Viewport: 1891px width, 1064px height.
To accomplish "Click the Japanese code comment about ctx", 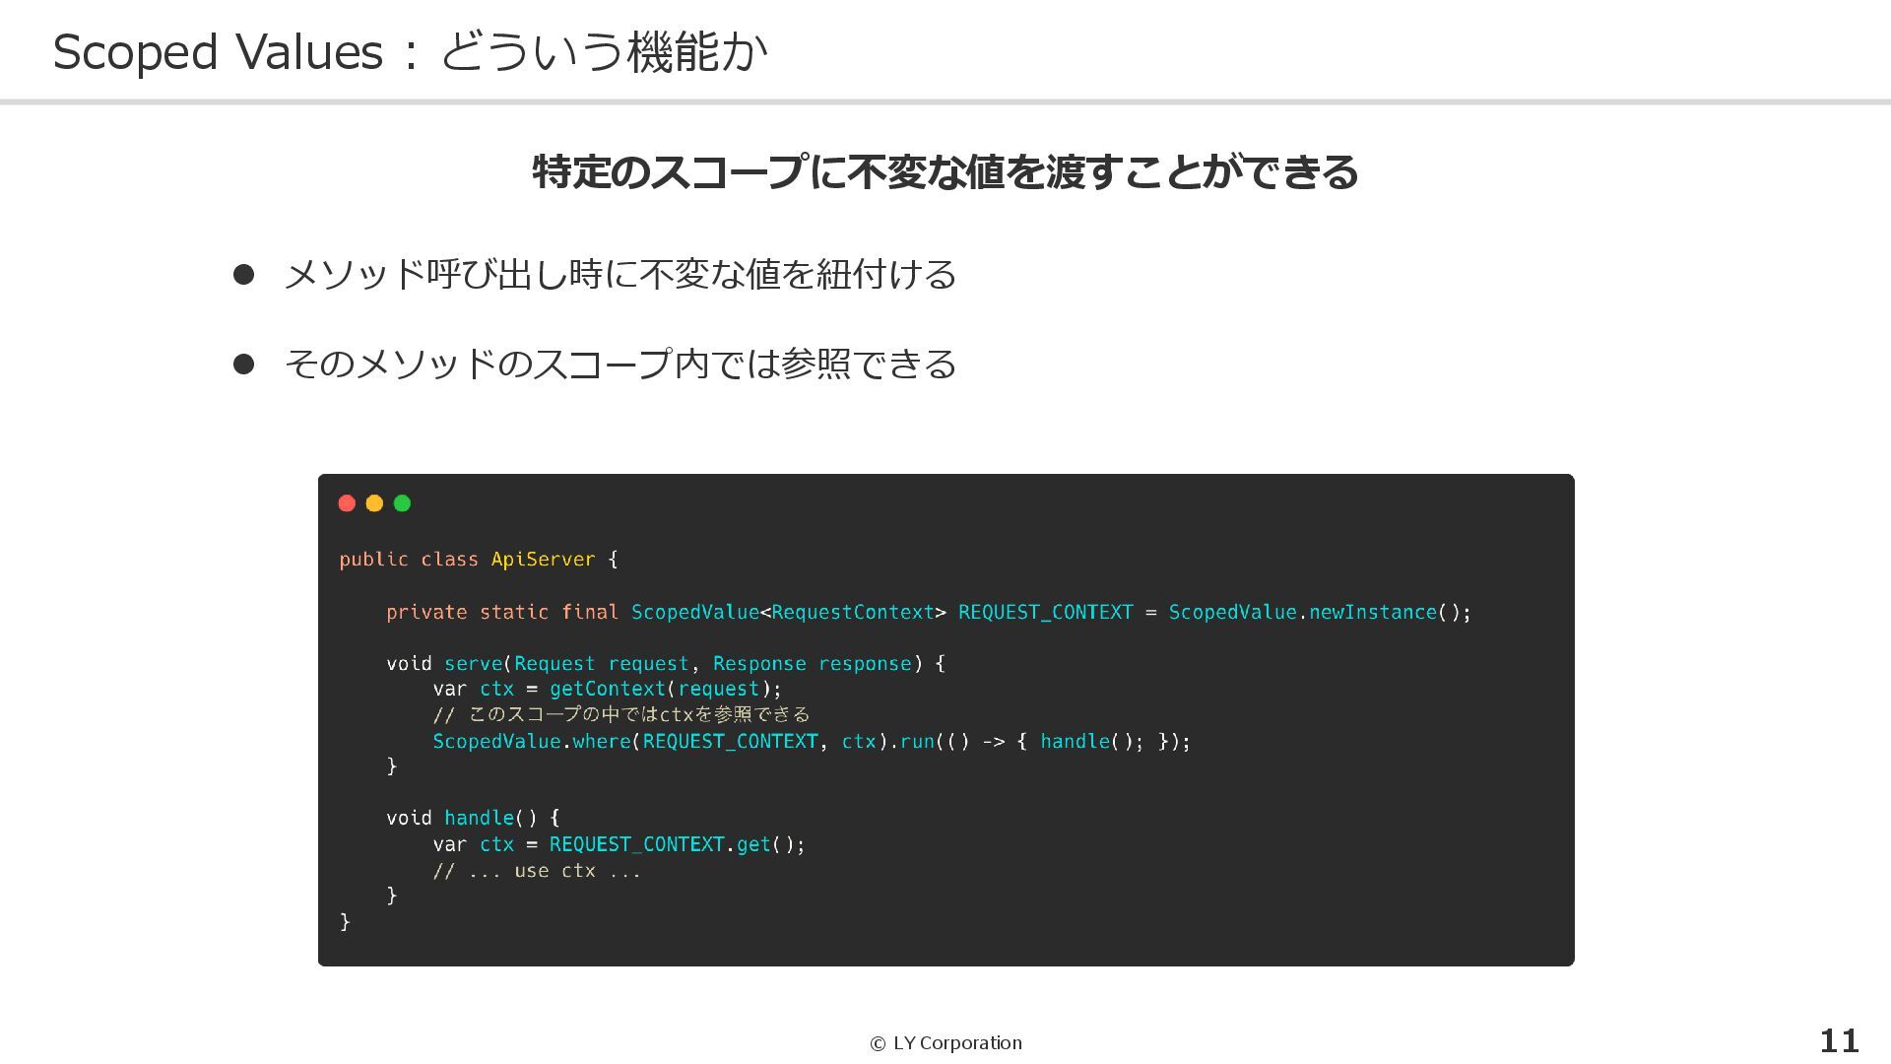I will pyautogui.click(x=620, y=714).
